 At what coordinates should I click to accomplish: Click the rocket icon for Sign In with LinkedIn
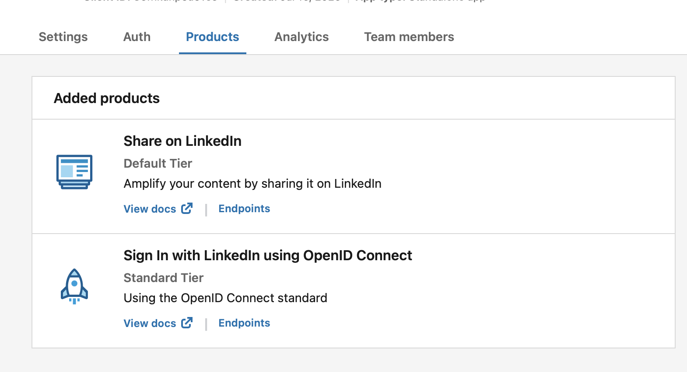(74, 286)
